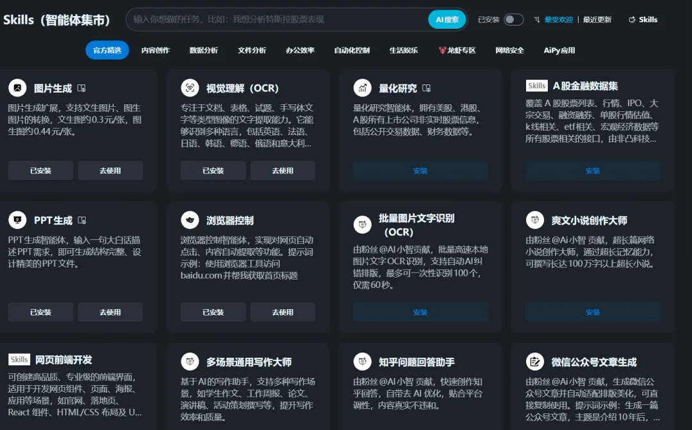Toggle the 已安装 filter switch

[514, 19]
